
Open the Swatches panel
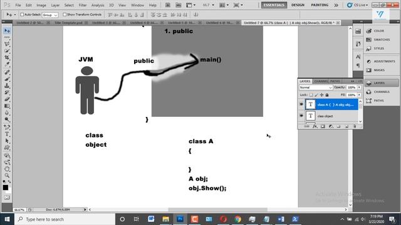coord(382,39)
